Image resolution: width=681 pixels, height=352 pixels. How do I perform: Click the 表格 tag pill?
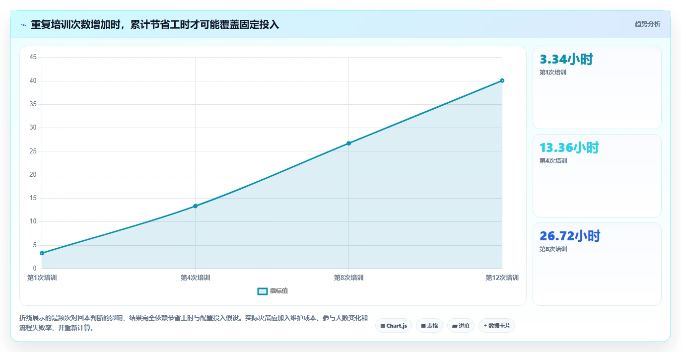(x=429, y=326)
